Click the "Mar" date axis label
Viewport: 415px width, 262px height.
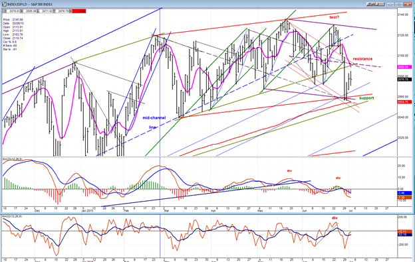point(166,211)
